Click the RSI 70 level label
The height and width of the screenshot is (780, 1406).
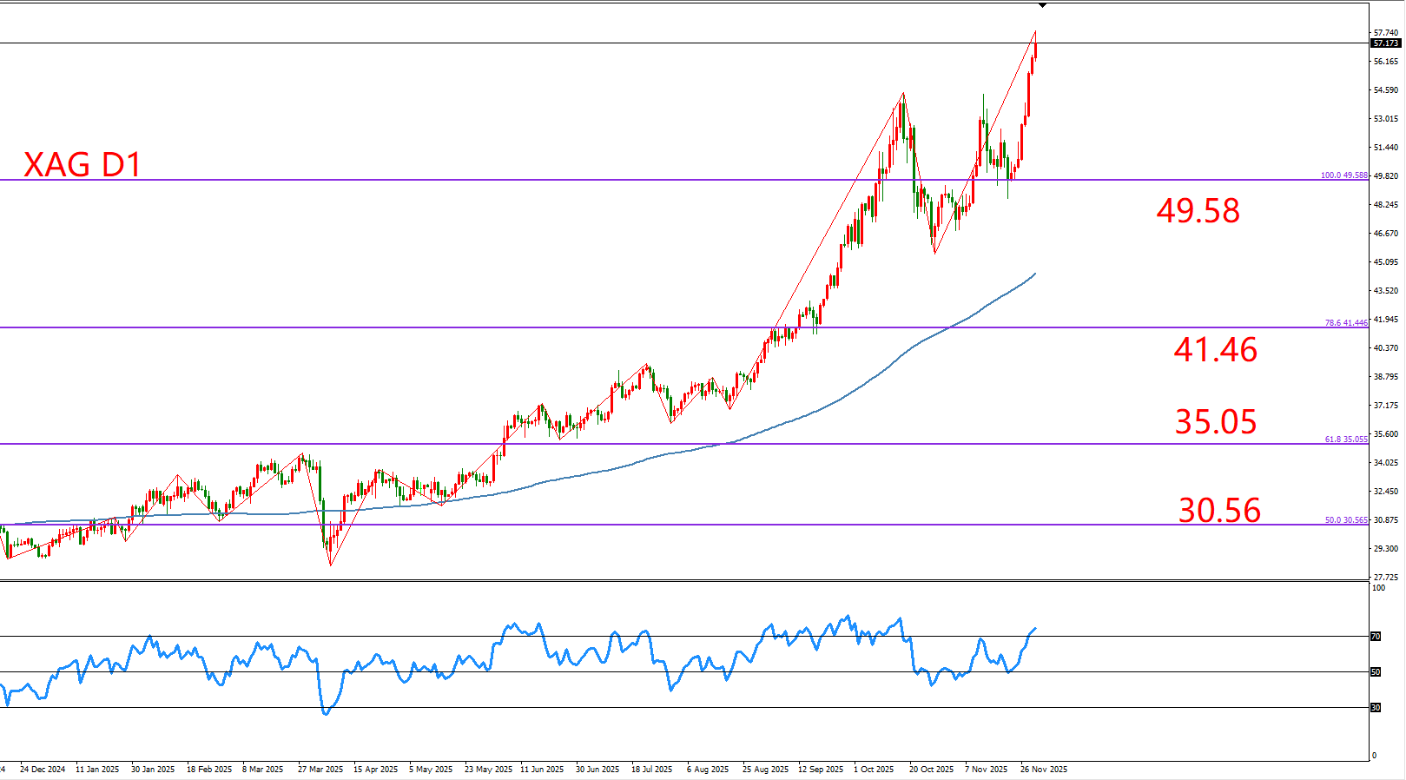1376,637
